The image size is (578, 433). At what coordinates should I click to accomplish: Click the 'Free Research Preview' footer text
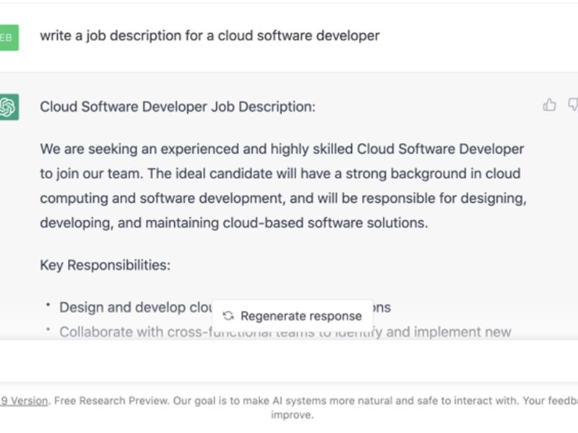pyautogui.click(x=111, y=401)
